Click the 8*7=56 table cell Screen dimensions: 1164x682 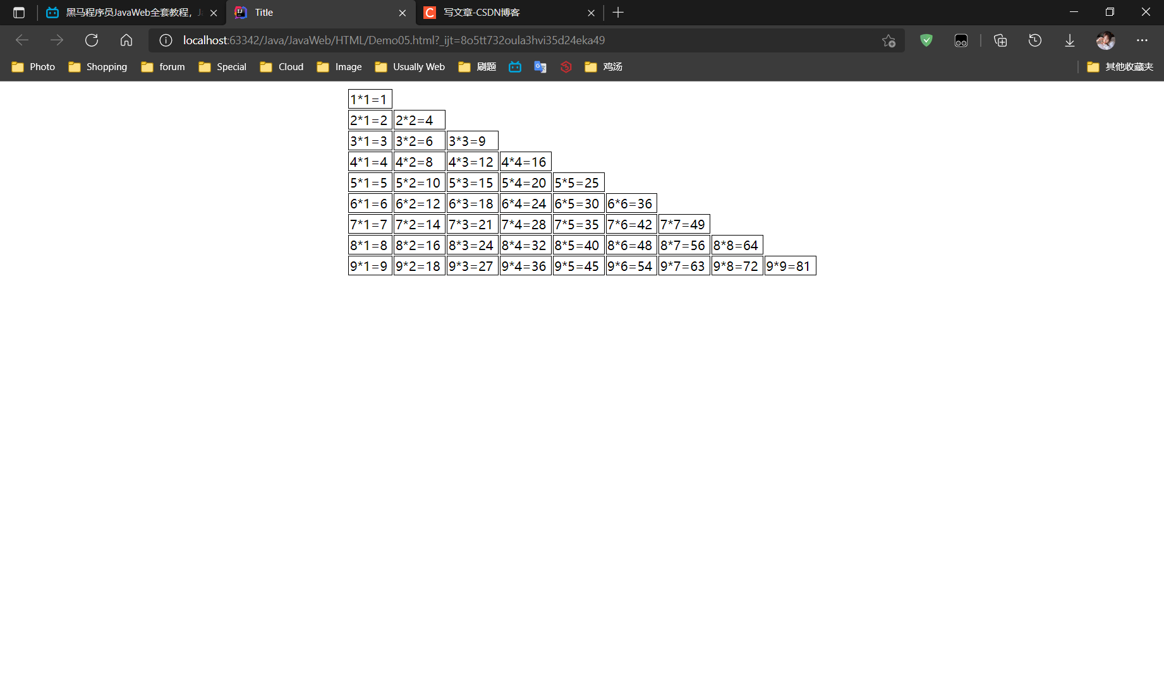click(684, 245)
